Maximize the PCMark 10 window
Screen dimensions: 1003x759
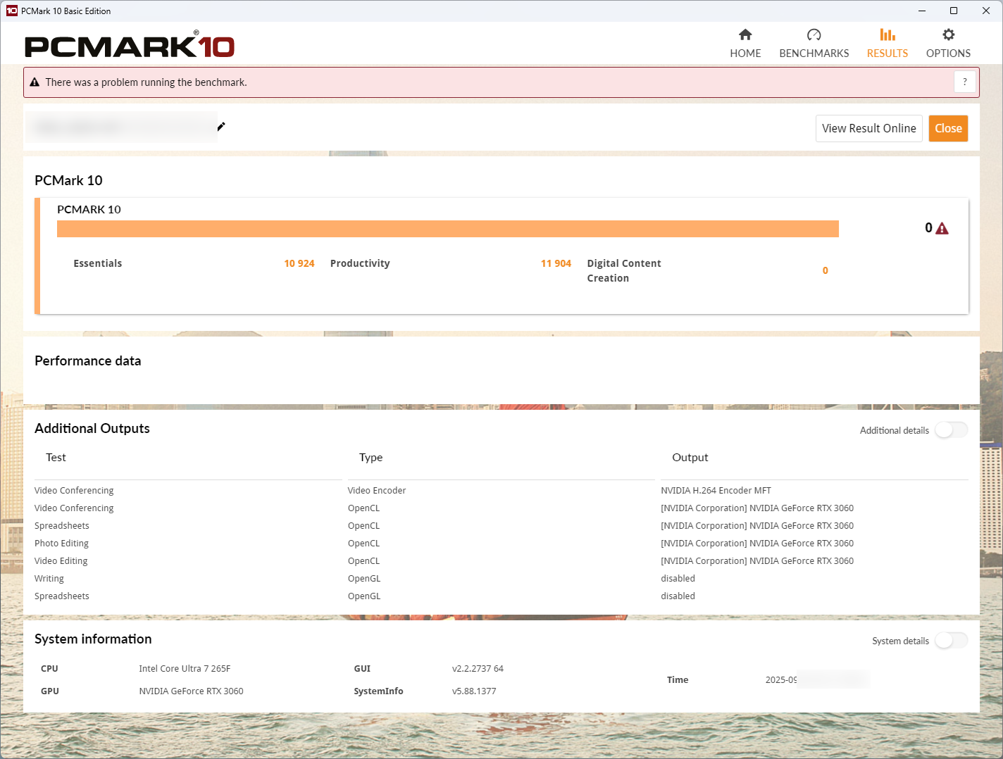tap(954, 11)
